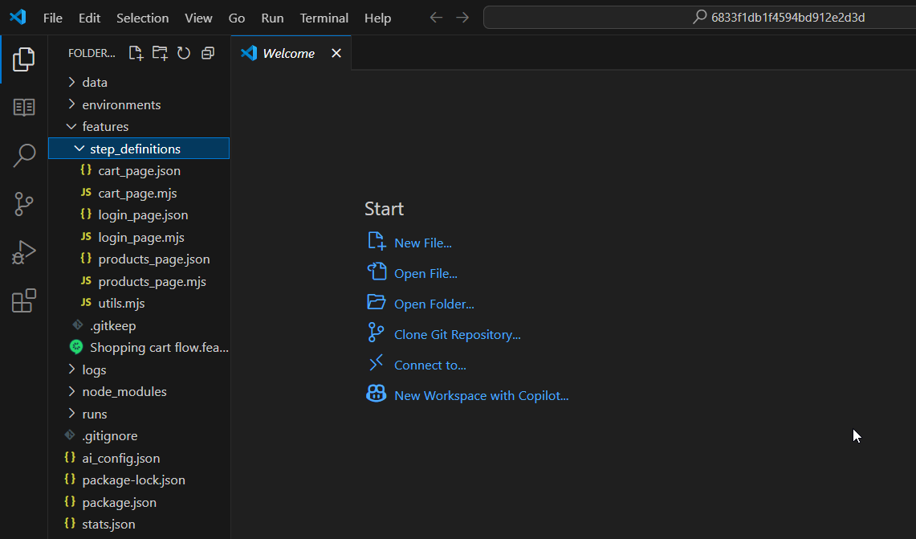Click the Clone Git Repository link
The image size is (916, 539).
[457, 335]
